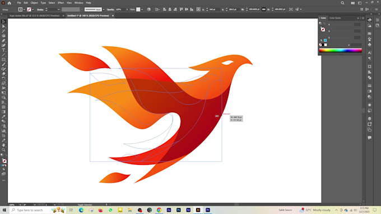Select the Type tool
381x214 pixels.
pos(3,50)
